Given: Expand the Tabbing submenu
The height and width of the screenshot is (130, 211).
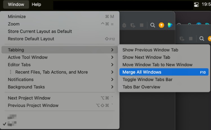Looking at the screenshot, I should [x=60, y=50].
